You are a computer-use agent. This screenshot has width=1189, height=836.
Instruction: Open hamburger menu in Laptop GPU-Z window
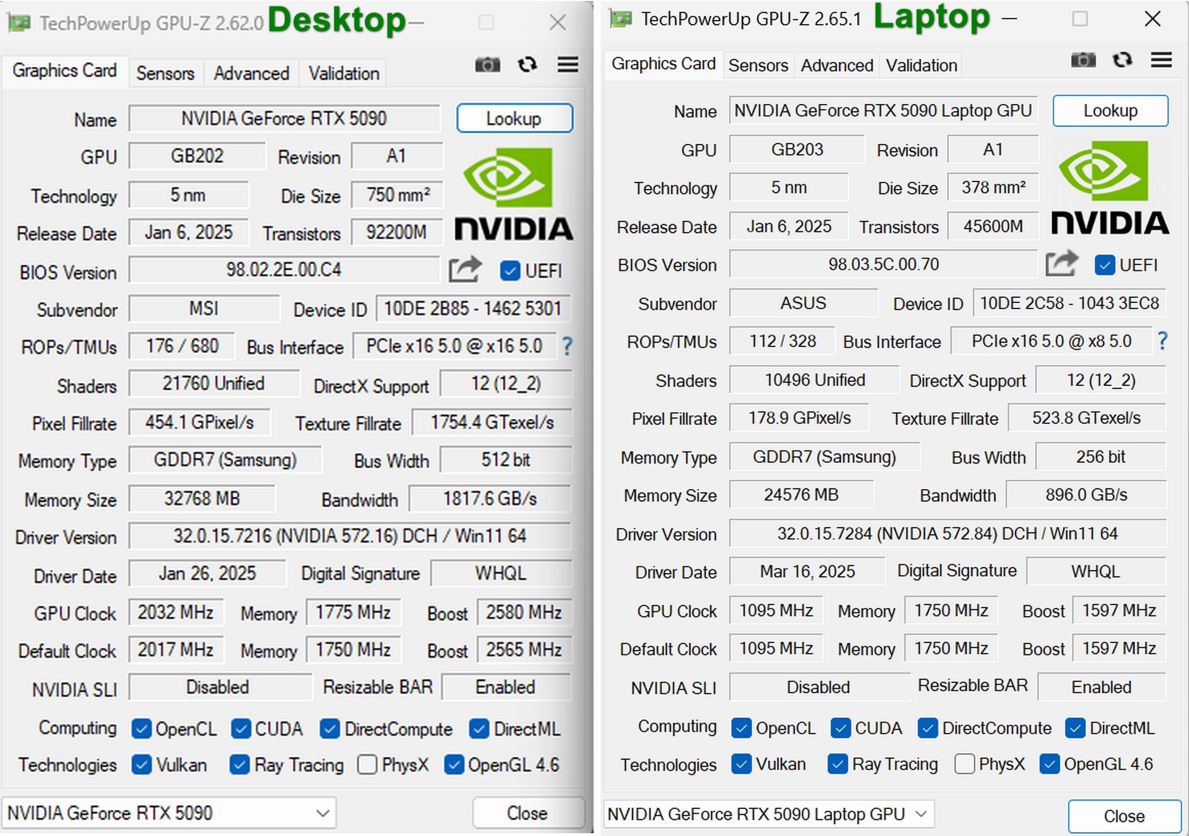[x=1161, y=60]
